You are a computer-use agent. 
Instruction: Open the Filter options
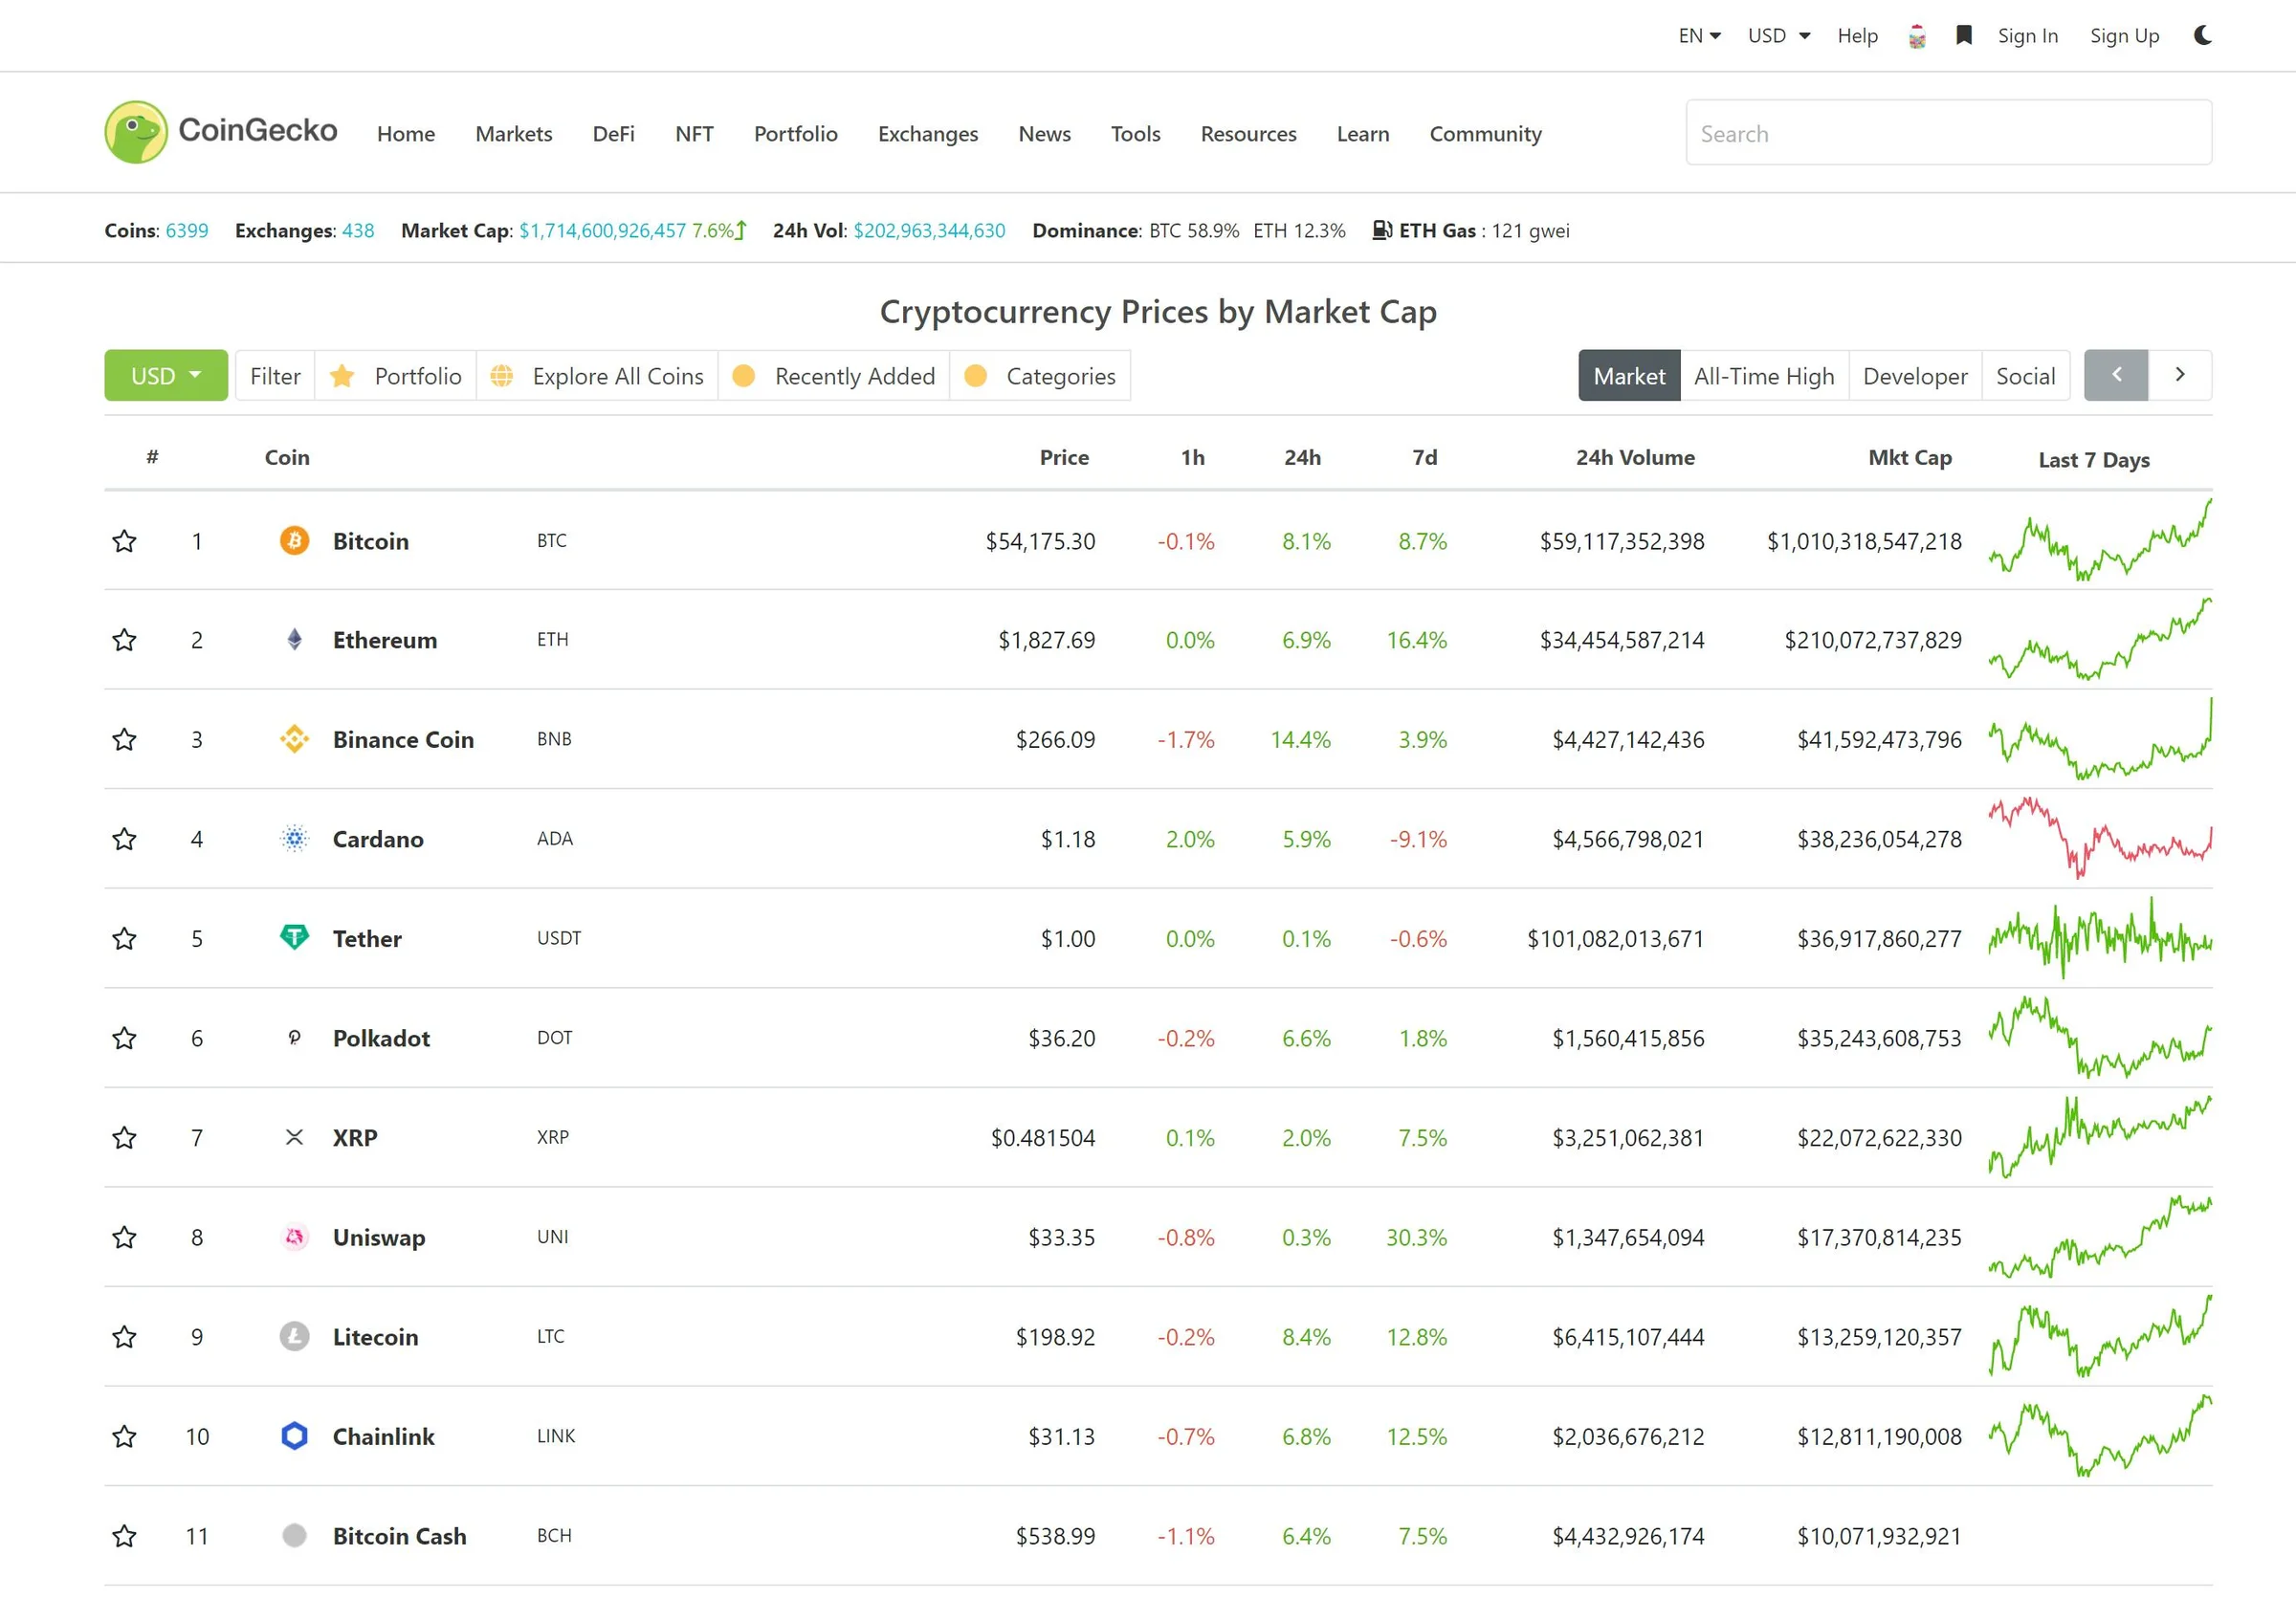coord(275,376)
